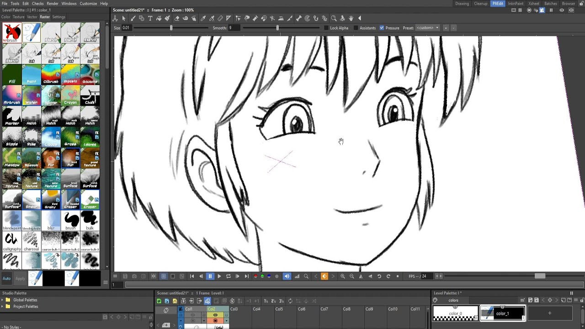Switch to the InknPaint room

click(516, 3)
